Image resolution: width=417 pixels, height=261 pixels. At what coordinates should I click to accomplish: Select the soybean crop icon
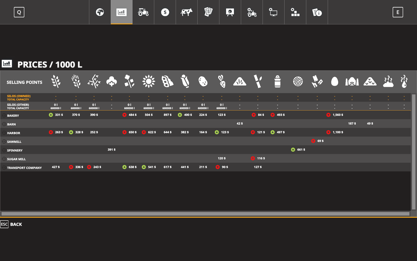tap(167, 81)
